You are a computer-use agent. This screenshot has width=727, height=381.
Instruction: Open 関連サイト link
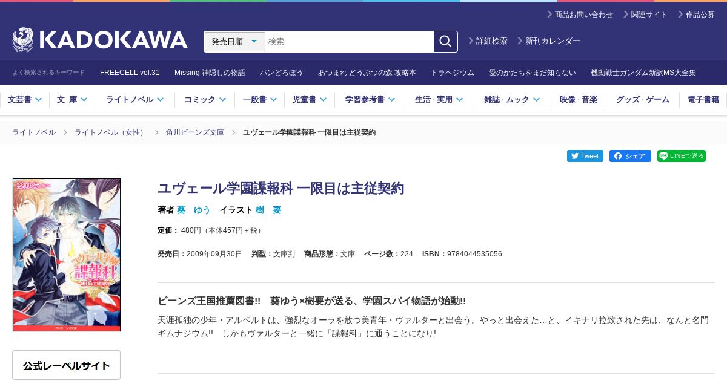coord(645,15)
